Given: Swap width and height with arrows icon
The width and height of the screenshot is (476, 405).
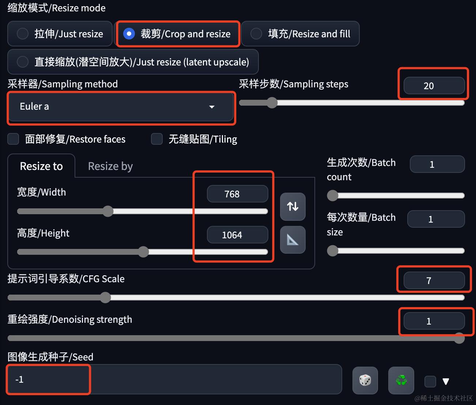Looking at the screenshot, I should click(293, 207).
